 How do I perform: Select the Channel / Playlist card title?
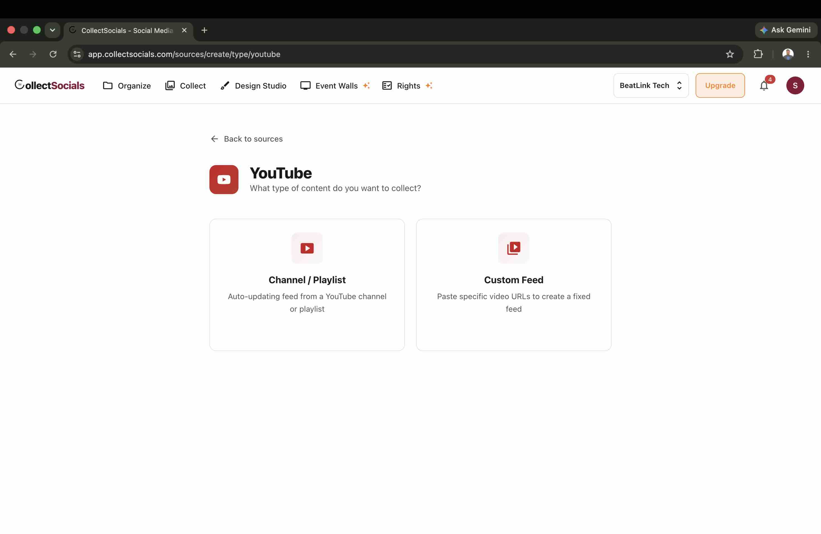(307, 280)
